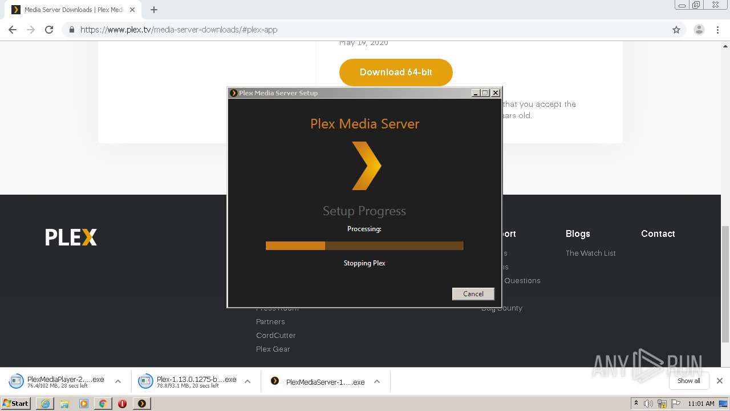Open the PlexMediaPlayer download item
This screenshot has height=411, width=730.
(57, 381)
